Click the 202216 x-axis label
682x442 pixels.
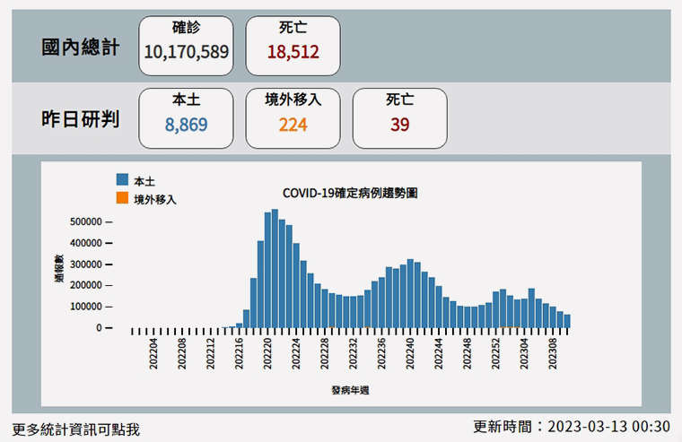[x=239, y=354]
